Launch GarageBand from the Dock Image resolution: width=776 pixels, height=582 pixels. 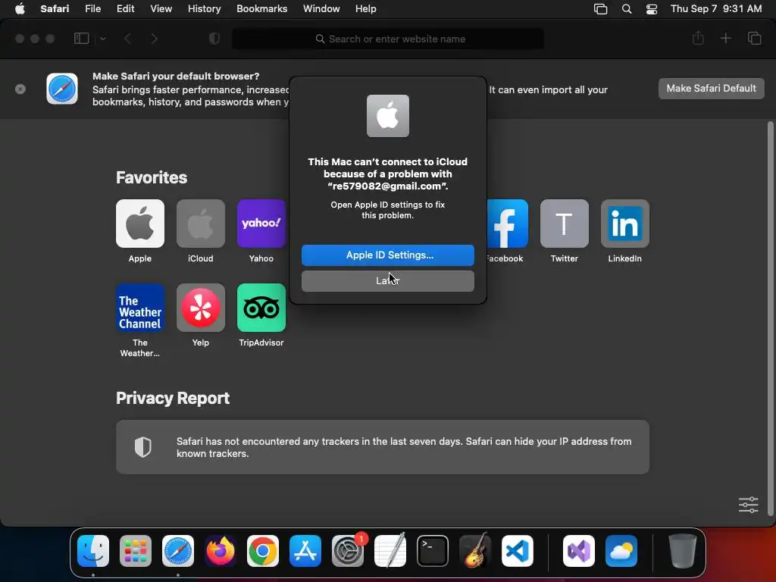coord(475,551)
